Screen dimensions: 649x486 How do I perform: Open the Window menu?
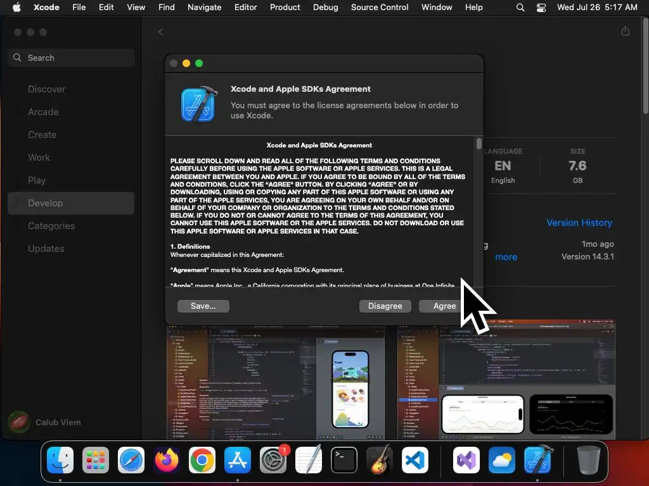(437, 7)
